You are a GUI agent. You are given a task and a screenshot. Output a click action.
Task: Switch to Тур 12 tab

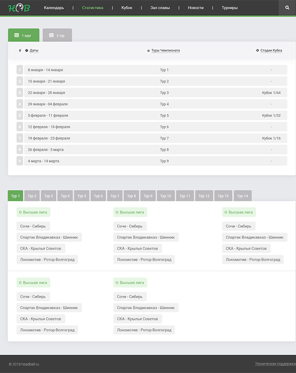click(x=204, y=196)
